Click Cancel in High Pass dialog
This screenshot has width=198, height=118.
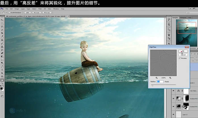pyautogui.click(x=183, y=55)
